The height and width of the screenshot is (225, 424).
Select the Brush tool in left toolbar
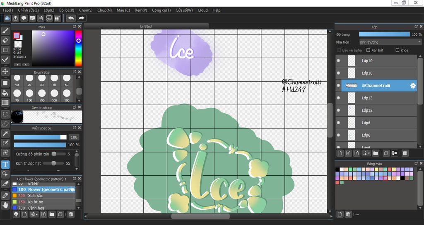coord(5,31)
